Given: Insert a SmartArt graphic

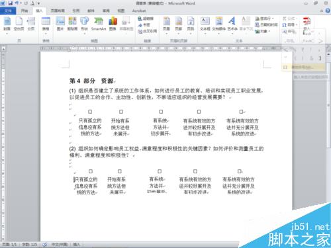Looking at the screenshot, I should (x=99, y=24).
